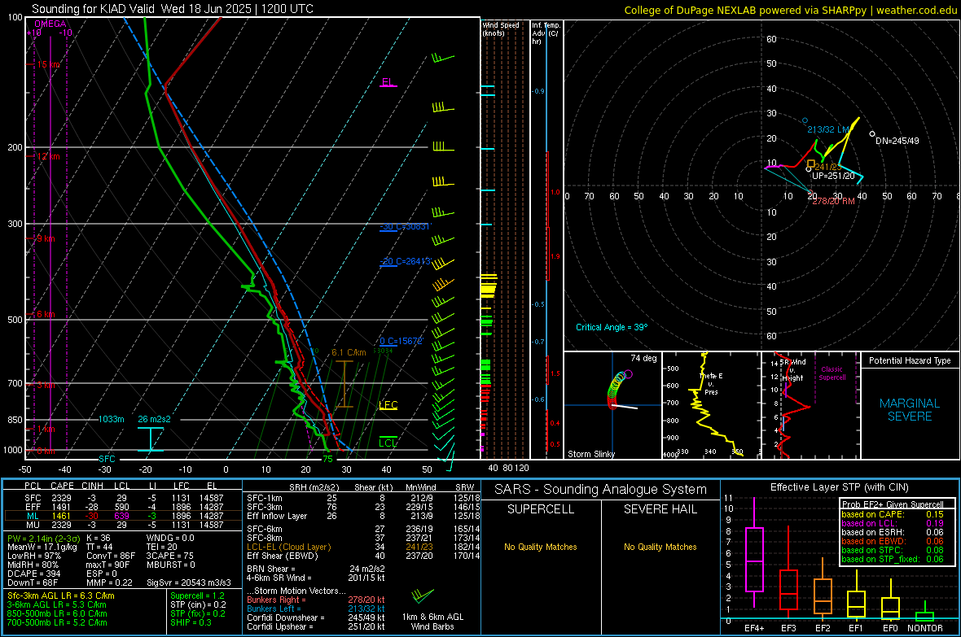Select the EFF parcel row
Screen dimensions: 961x637
pyautogui.click(x=123, y=507)
